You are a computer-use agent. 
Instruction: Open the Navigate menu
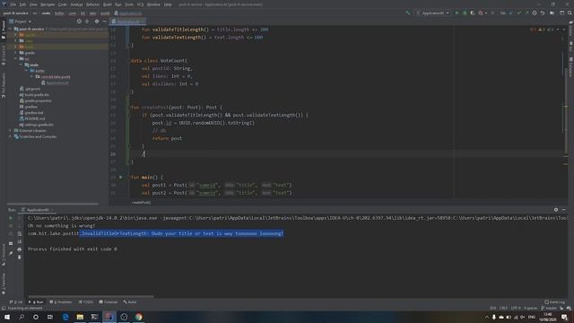(x=48, y=4)
